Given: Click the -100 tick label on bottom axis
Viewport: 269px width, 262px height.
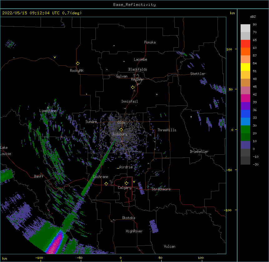Looking at the screenshot, I should (x=39, y=258).
